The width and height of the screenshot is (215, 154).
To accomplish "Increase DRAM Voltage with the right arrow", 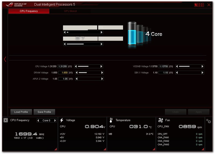I will click(x=102, y=73).
